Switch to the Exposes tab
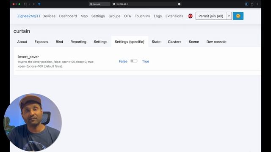The width and height of the screenshot is (271, 152). [x=41, y=42]
